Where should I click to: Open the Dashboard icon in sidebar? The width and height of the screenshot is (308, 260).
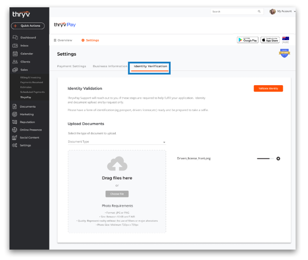coord(15,37)
